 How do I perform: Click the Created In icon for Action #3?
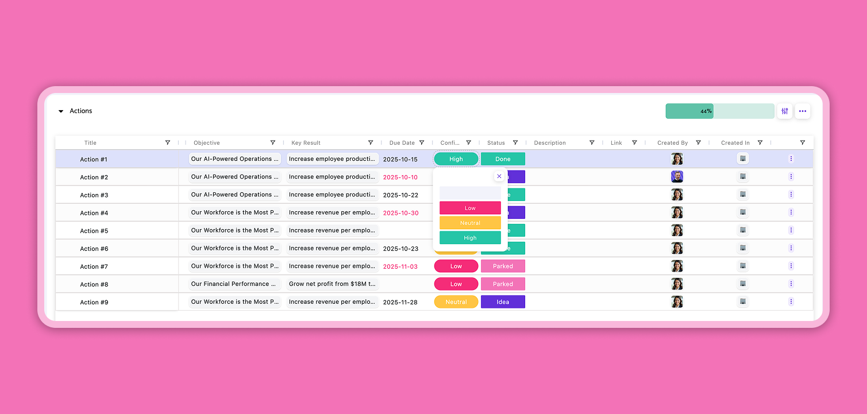[742, 195]
